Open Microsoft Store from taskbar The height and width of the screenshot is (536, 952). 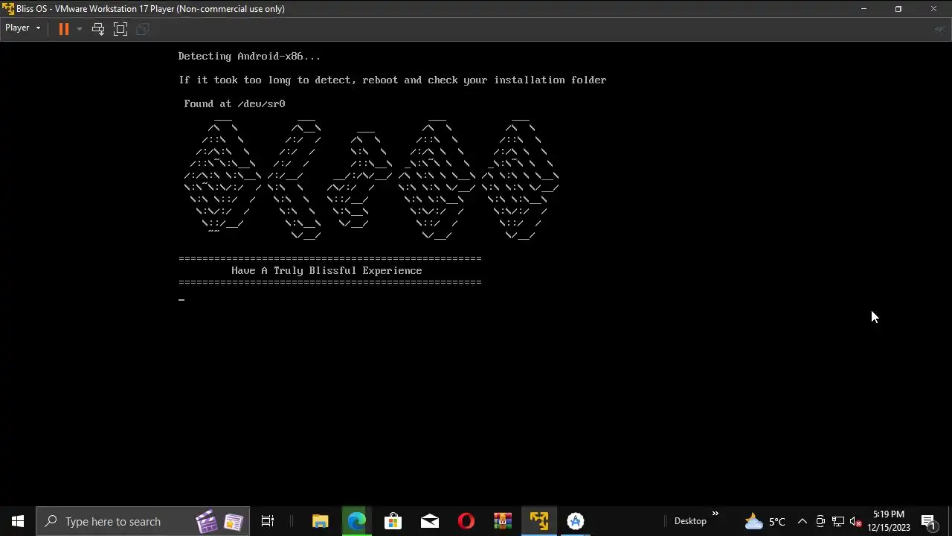tap(393, 521)
